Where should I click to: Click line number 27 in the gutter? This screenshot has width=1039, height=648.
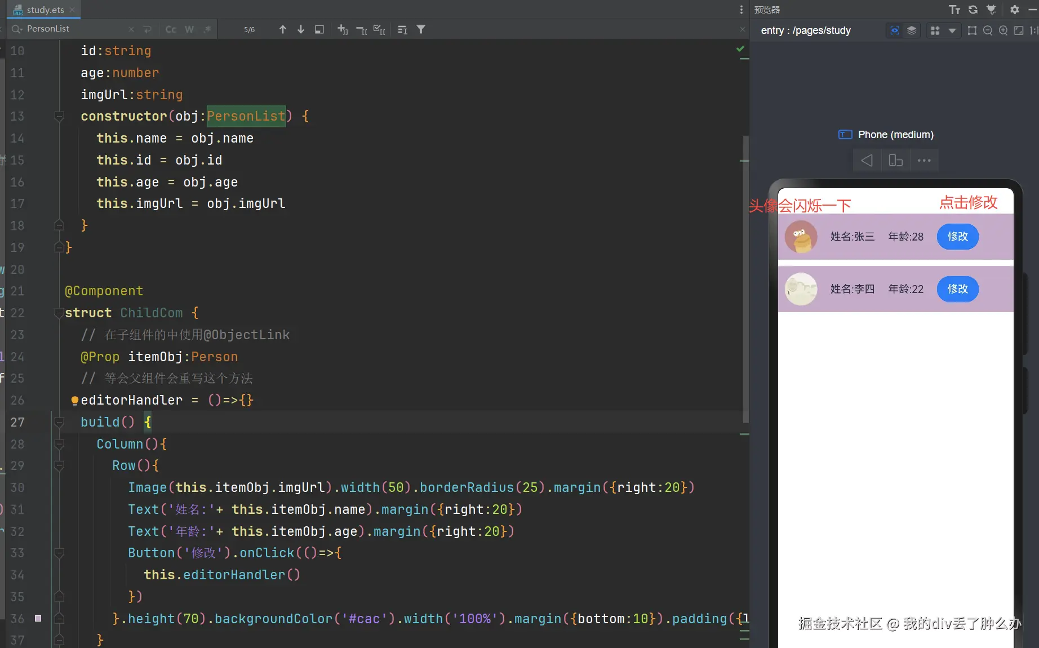click(x=17, y=422)
